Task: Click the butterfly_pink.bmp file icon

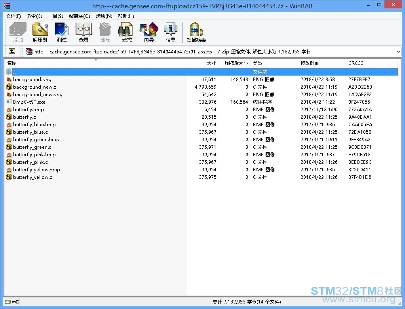Action: (9, 155)
